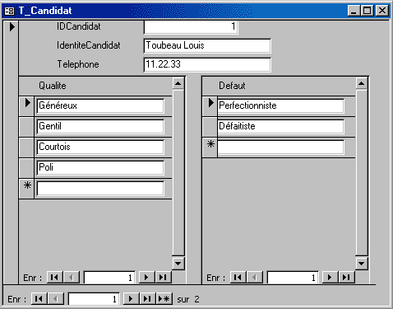Viewport: 393px width, 309px height.
Task: Go to first candidate in main navigation bar
Action: pos(39,298)
